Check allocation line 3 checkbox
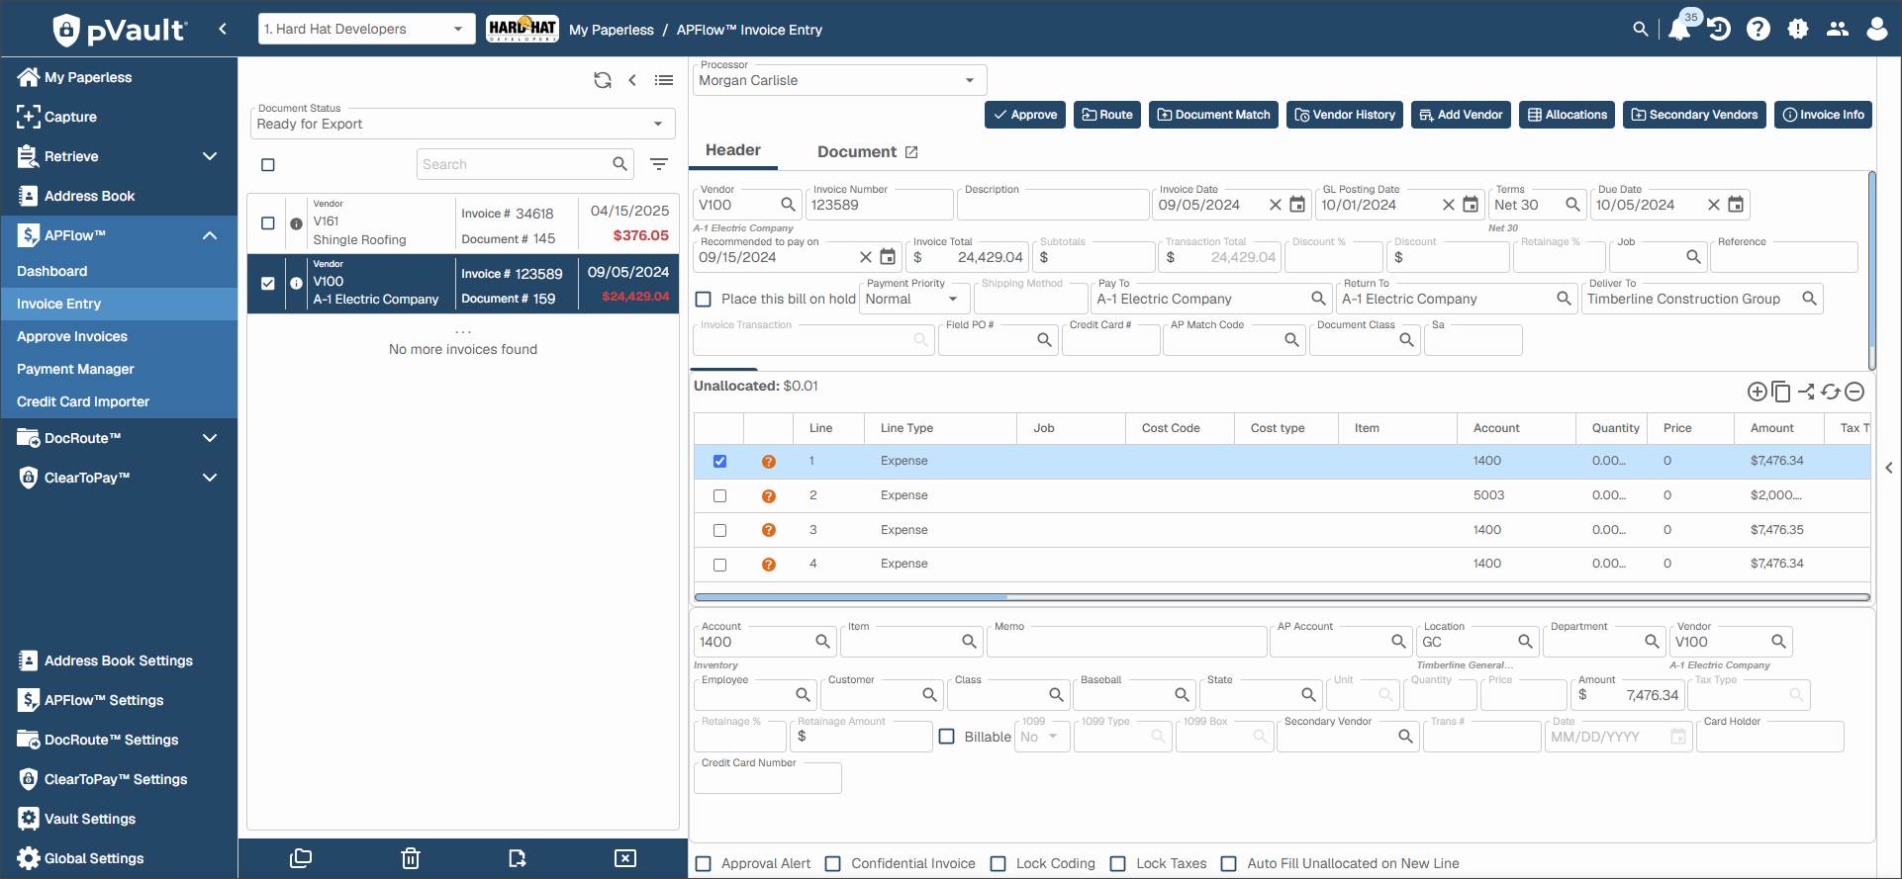This screenshot has width=1902, height=879. pyautogui.click(x=719, y=530)
